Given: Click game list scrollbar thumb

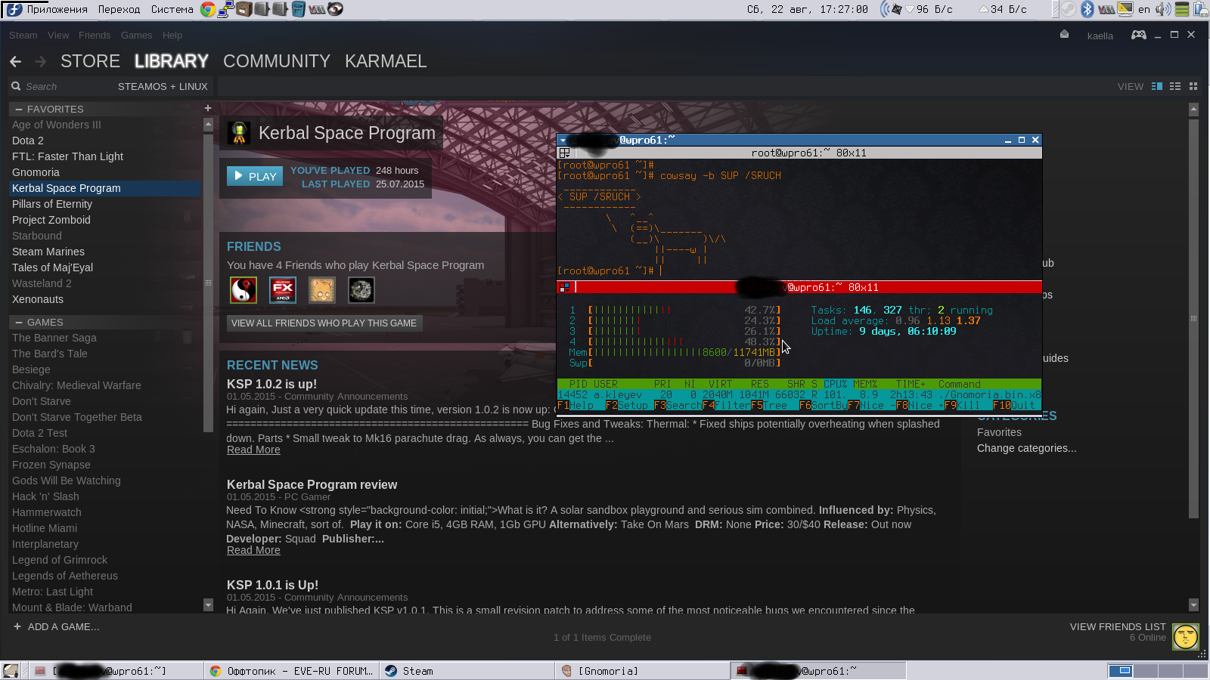Looking at the screenshot, I should 208,283.
